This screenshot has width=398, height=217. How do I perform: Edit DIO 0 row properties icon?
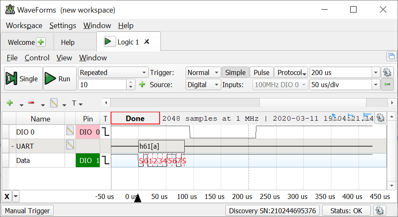70,131
